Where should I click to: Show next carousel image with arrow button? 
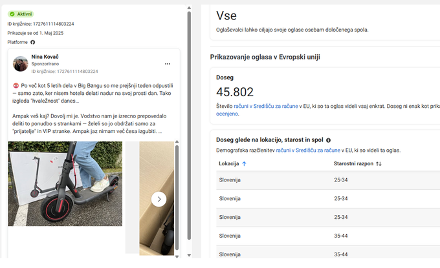click(159, 199)
